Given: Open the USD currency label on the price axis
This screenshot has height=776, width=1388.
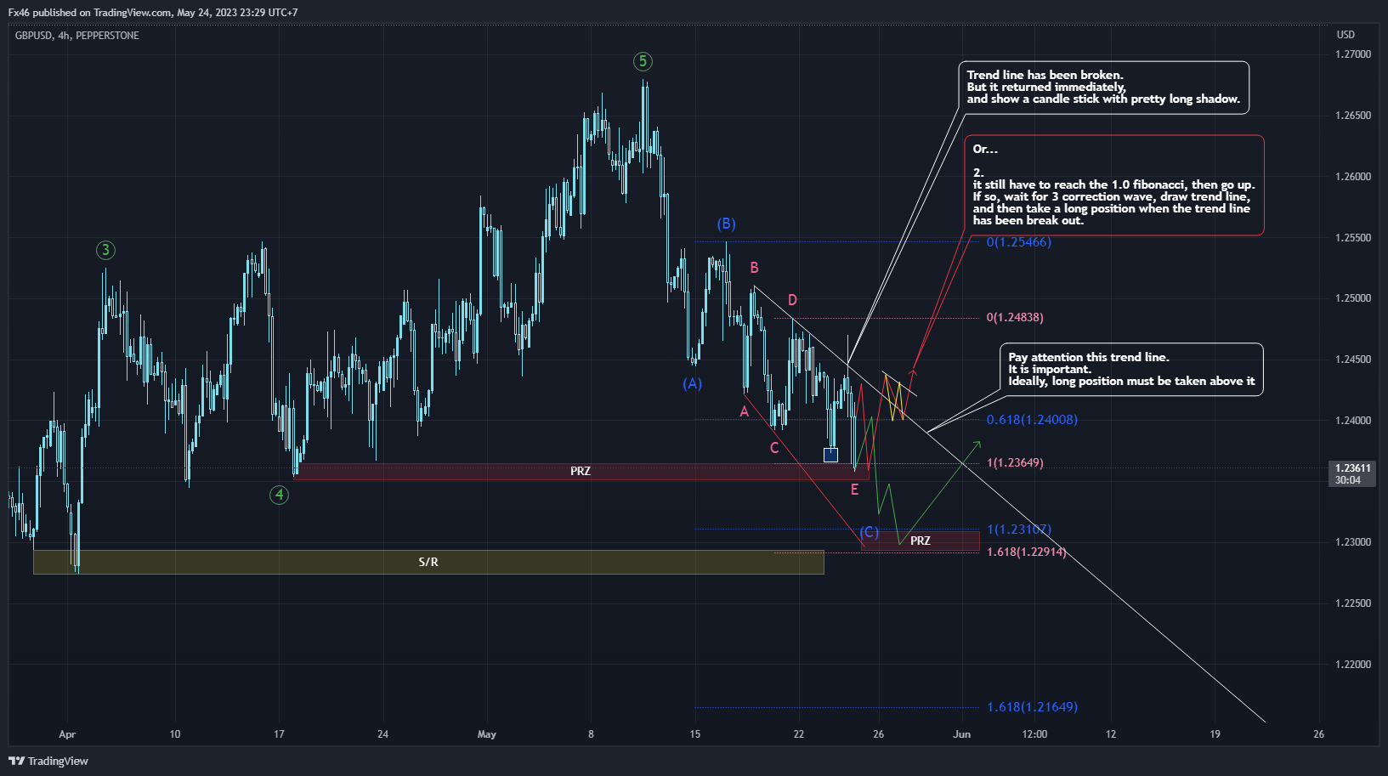Looking at the screenshot, I should [1346, 35].
